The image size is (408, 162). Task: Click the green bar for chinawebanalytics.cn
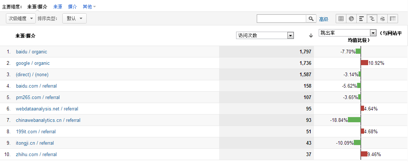coord(354,120)
